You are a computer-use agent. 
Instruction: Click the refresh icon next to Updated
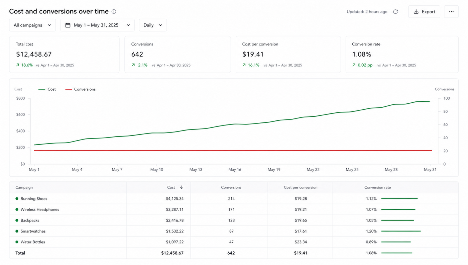click(395, 12)
